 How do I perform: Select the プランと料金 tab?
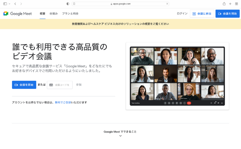70,13
